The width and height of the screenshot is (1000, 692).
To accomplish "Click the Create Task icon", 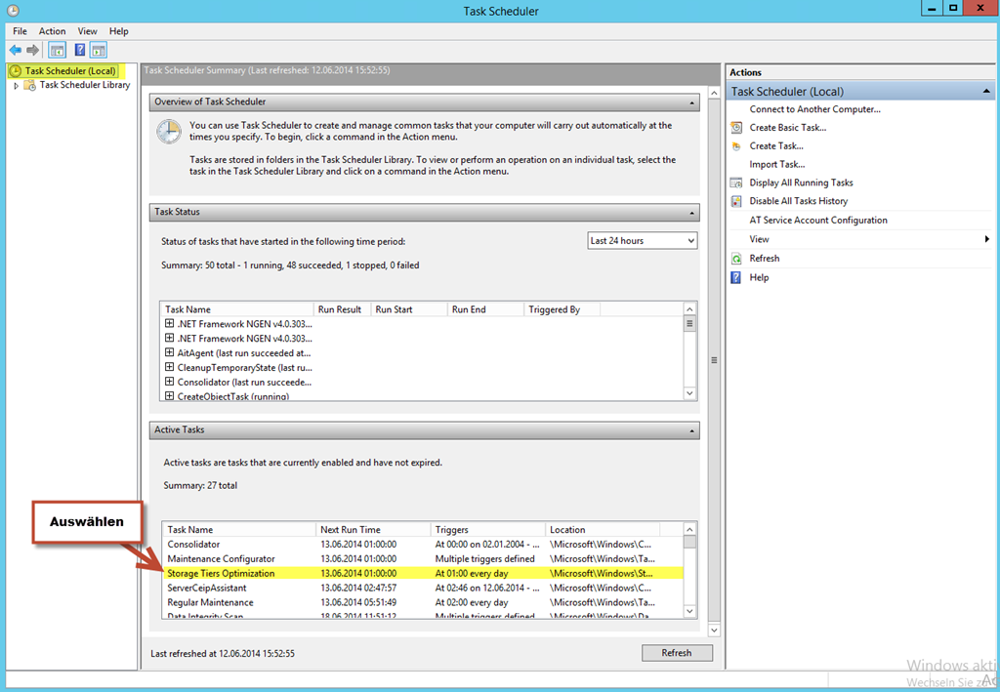I will pyautogui.click(x=736, y=146).
